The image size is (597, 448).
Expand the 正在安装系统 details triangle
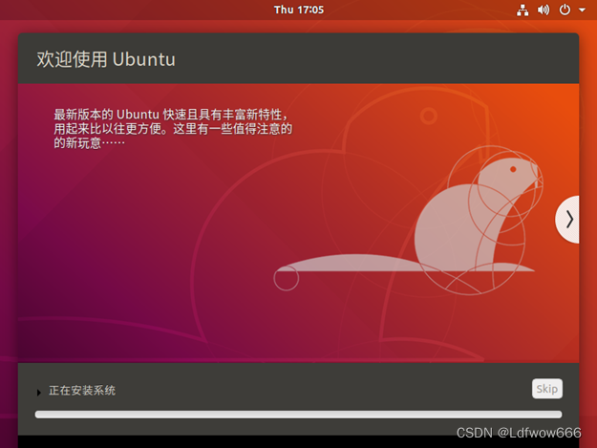pos(38,392)
